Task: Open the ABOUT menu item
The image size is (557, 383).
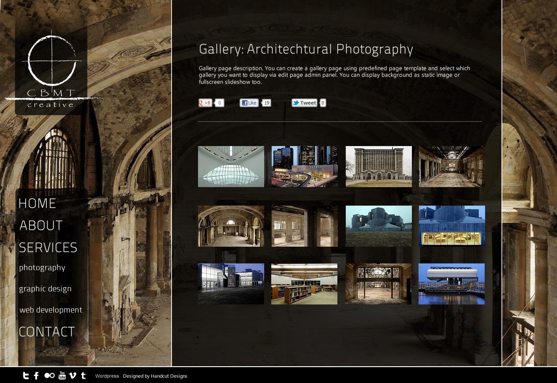Action: [x=41, y=225]
